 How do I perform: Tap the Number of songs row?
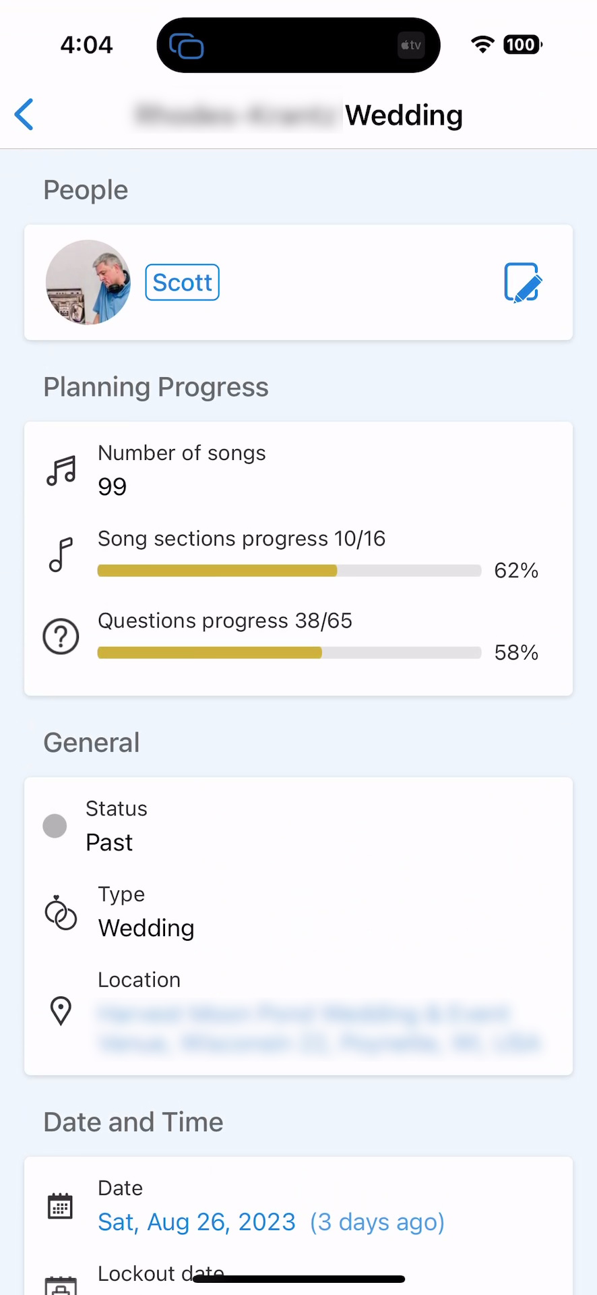tap(182, 470)
